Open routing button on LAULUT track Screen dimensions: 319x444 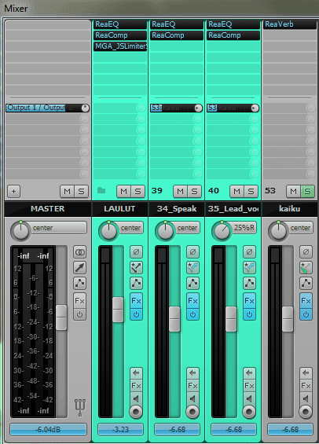click(x=136, y=268)
